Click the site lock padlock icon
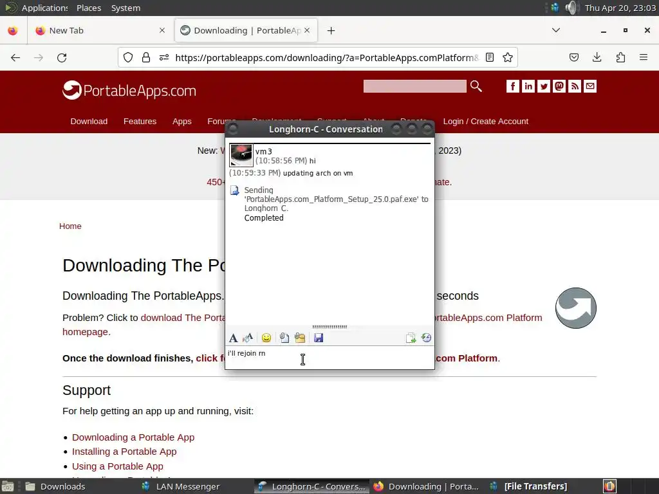This screenshot has width=659, height=494. 146,57
